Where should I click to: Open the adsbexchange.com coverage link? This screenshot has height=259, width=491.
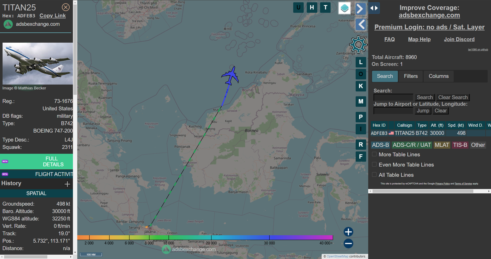429,15
